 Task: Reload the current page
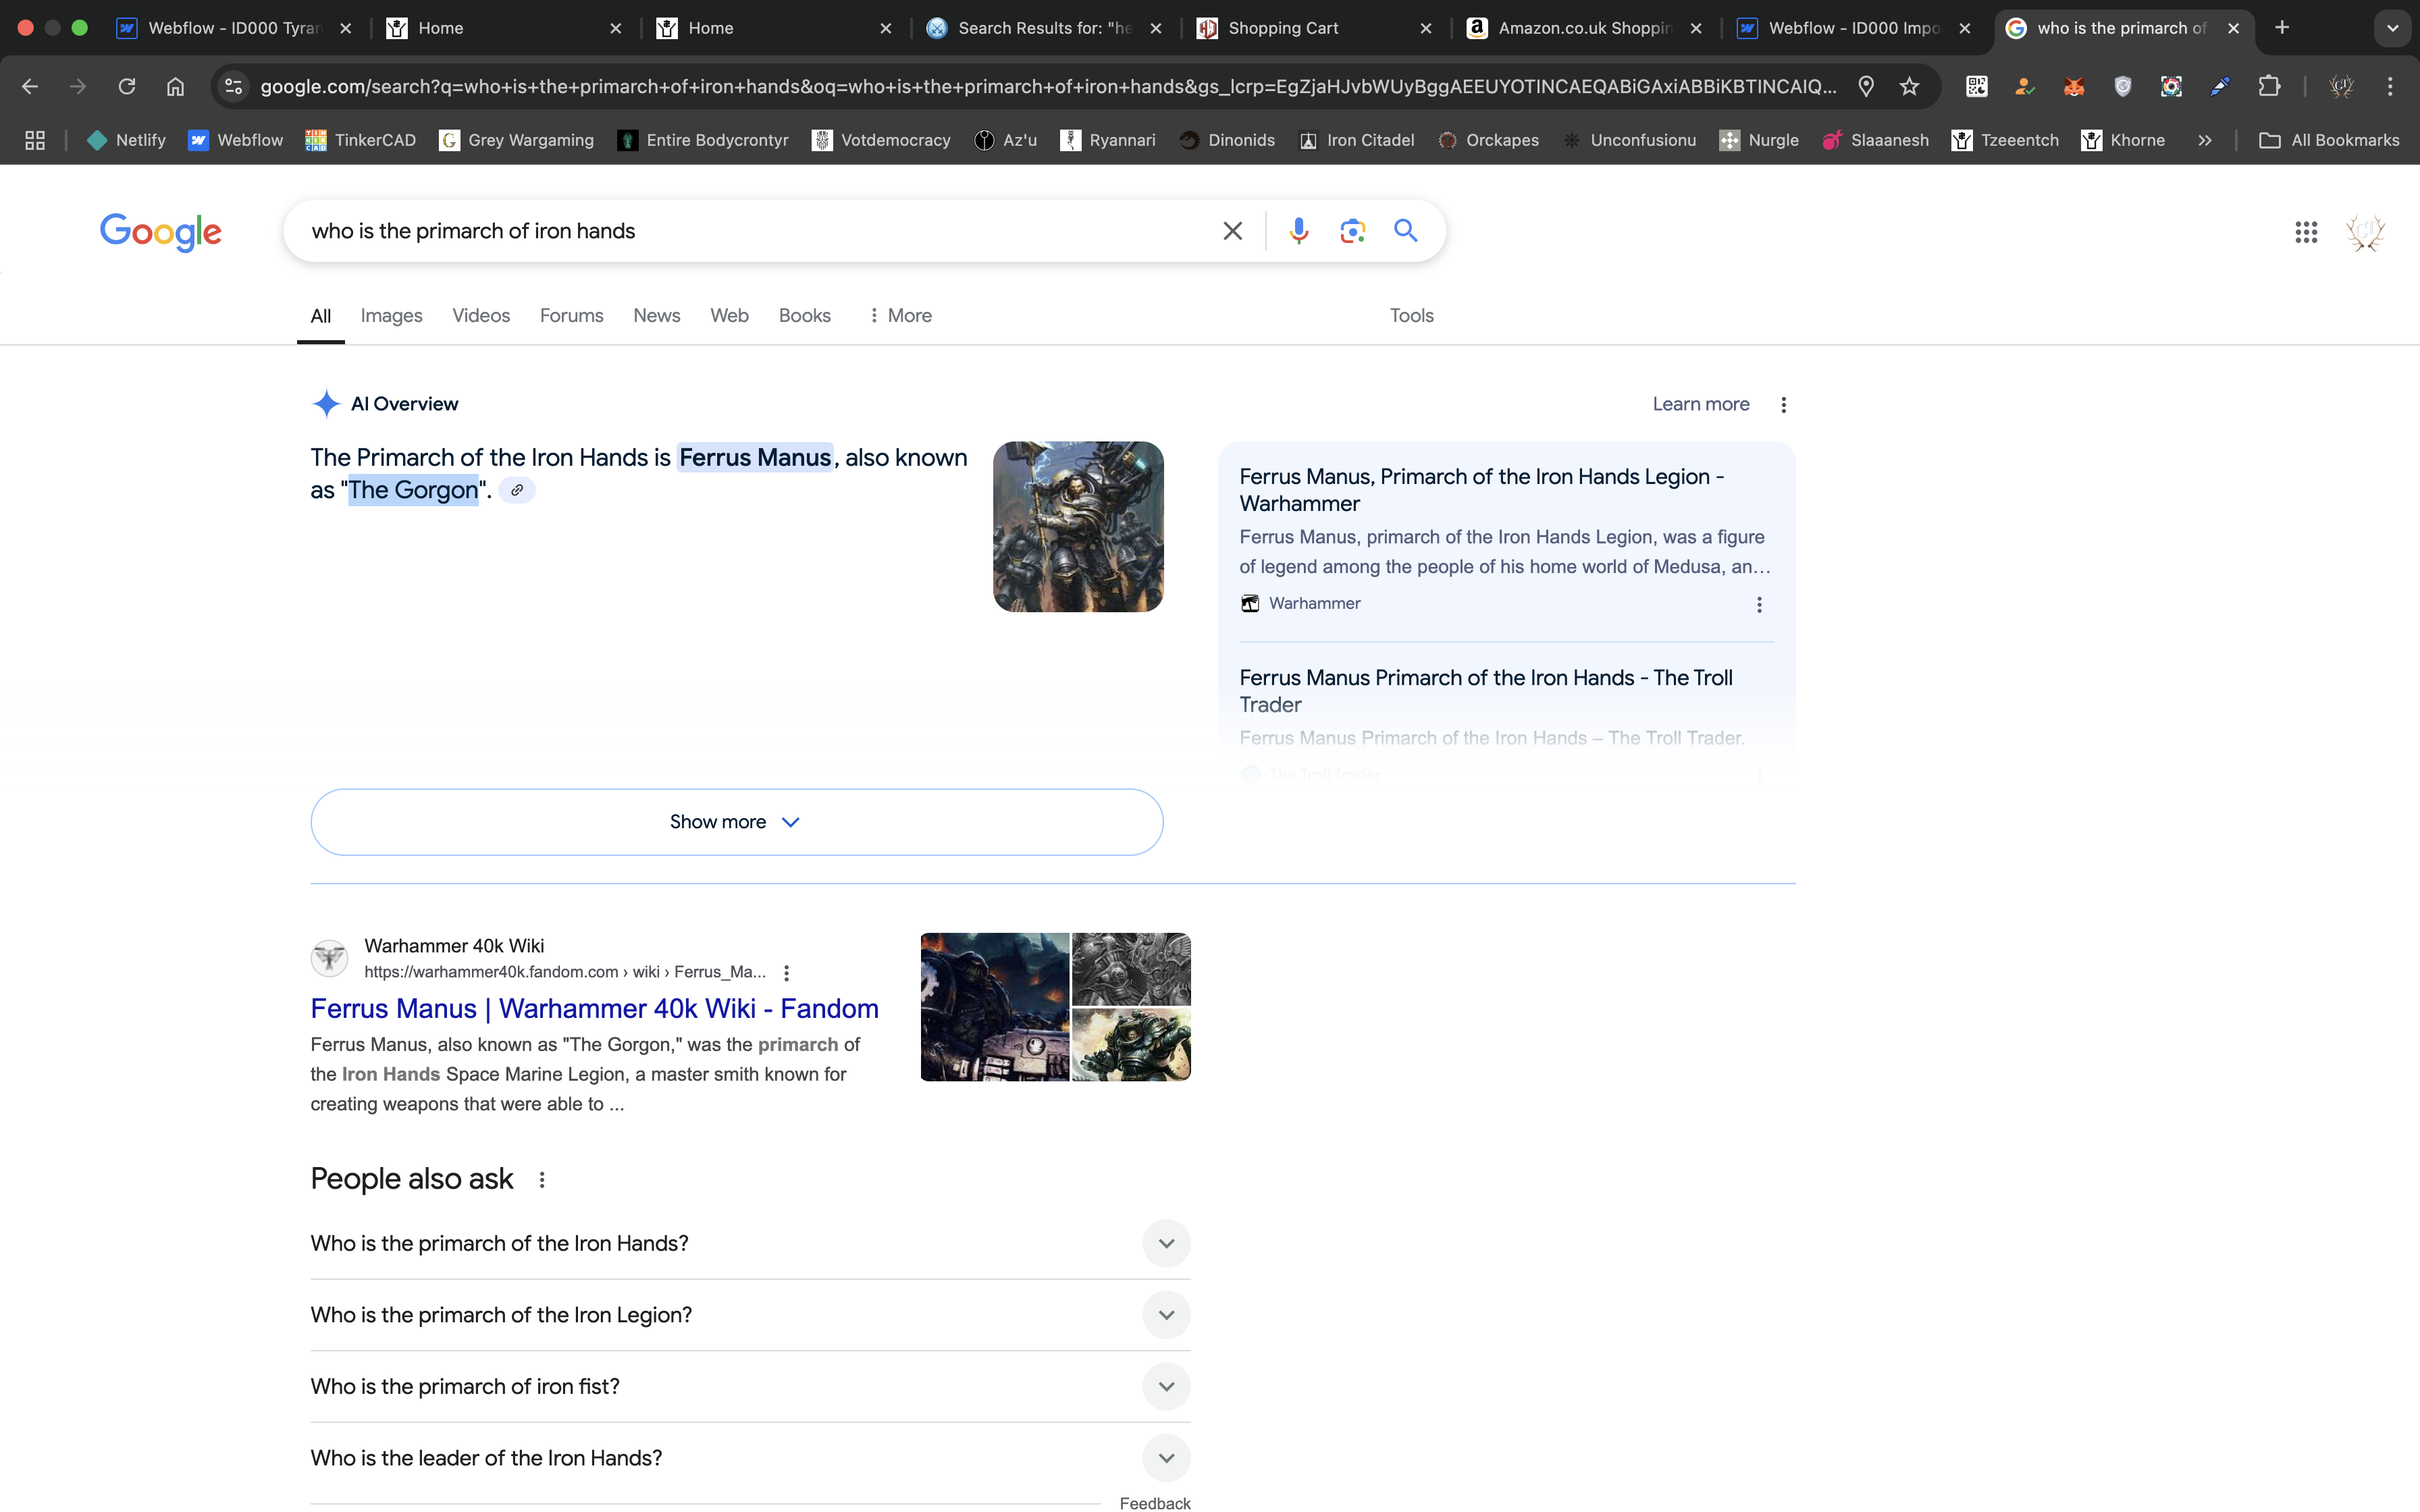pos(127,86)
